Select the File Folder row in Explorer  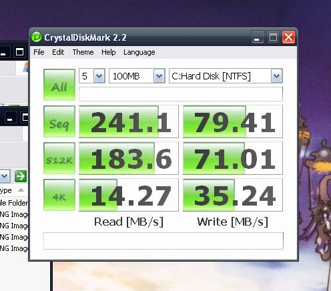[x=14, y=203]
